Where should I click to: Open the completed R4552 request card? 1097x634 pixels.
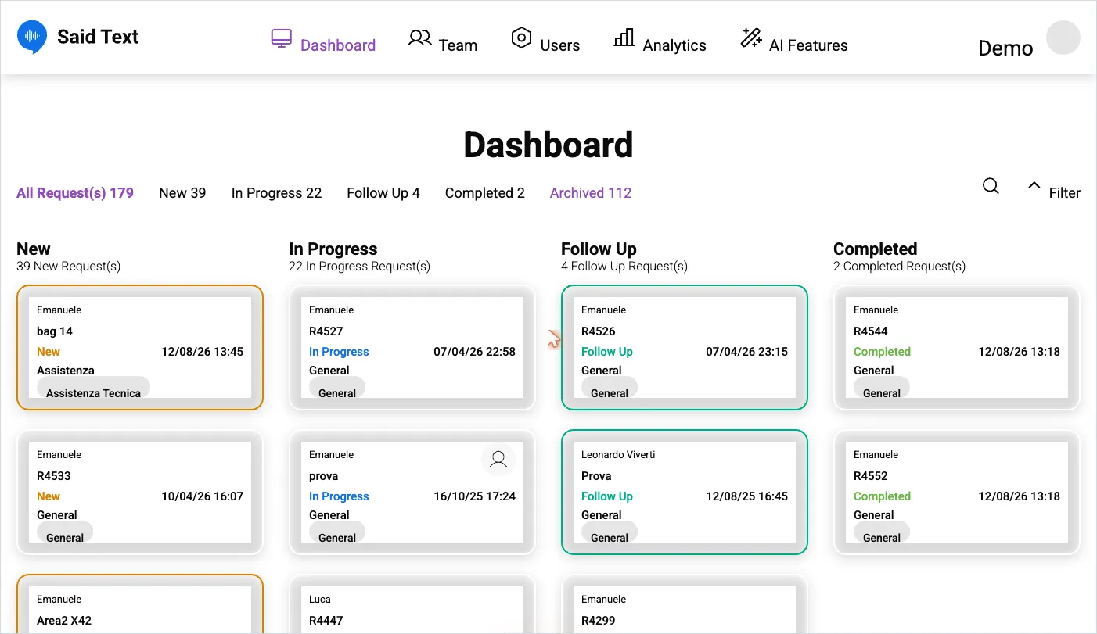[957, 493]
